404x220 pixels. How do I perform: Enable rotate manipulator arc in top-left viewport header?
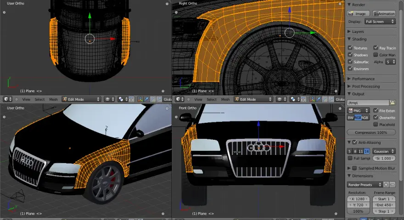point(153,99)
